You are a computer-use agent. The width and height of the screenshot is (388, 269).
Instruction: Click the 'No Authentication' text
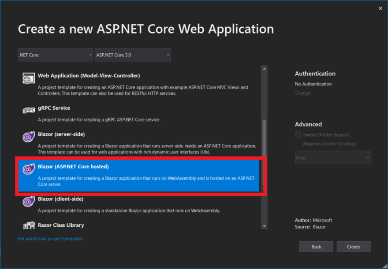pos(313,84)
